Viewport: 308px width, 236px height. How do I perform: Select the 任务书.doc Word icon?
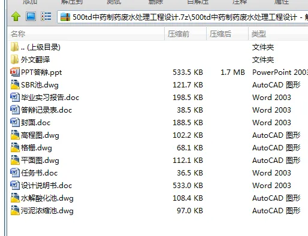(15, 173)
